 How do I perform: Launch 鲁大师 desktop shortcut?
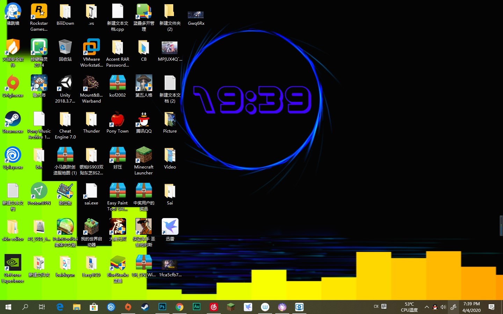pos(39,87)
